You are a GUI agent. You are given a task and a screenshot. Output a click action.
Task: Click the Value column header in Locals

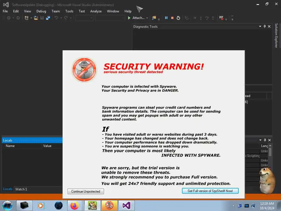click(52, 146)
